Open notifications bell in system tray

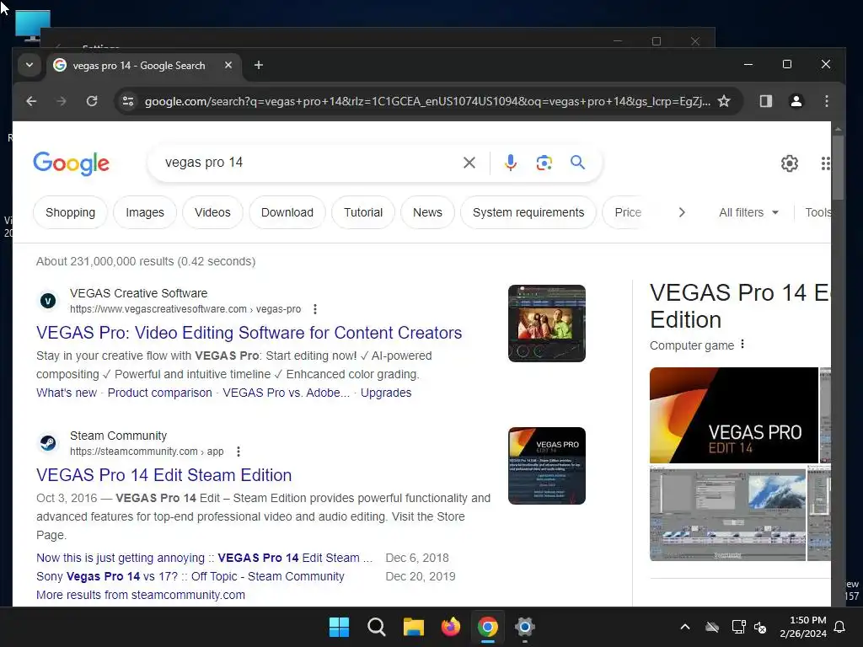[840, 627]
